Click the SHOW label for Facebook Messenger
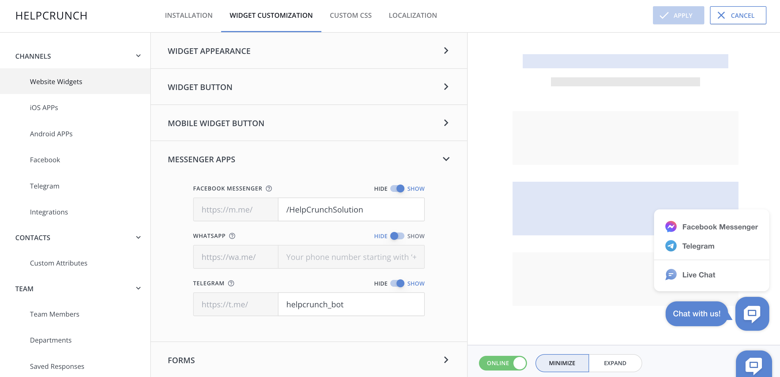This screenshot has height=377, width=780. point(416,188)
